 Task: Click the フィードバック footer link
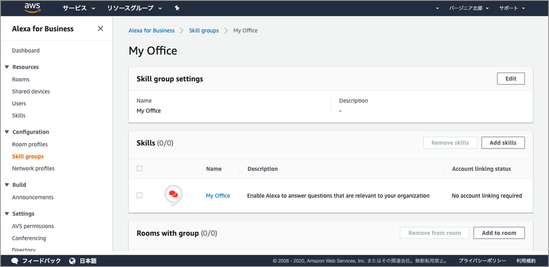(x=41, y=261)
